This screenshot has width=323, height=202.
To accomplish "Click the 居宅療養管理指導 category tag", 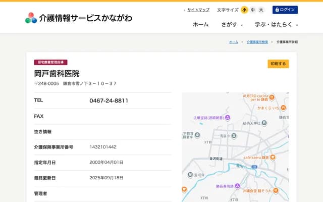I will coord(50,62).
